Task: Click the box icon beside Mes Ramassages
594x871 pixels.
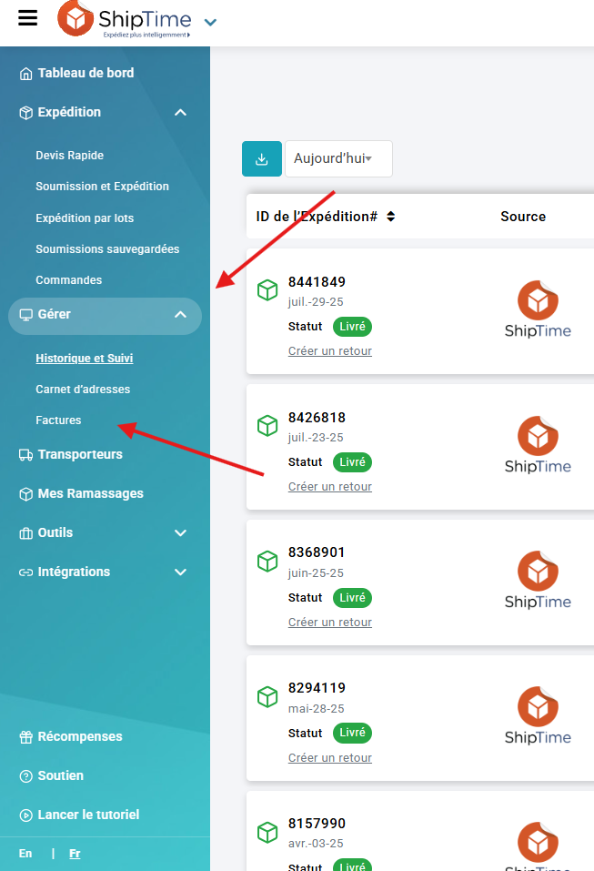Action: point(25,494)
